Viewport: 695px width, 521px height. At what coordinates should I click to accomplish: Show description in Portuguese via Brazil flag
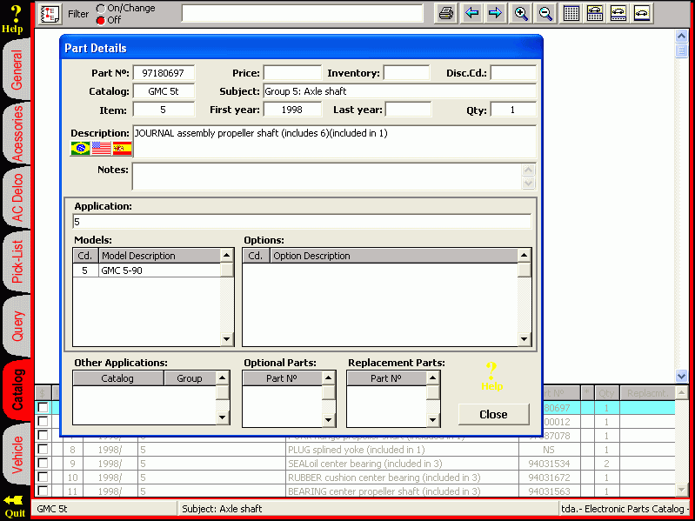click(80, 148)
